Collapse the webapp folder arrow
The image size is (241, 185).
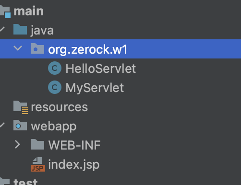(x=2, y=125)
